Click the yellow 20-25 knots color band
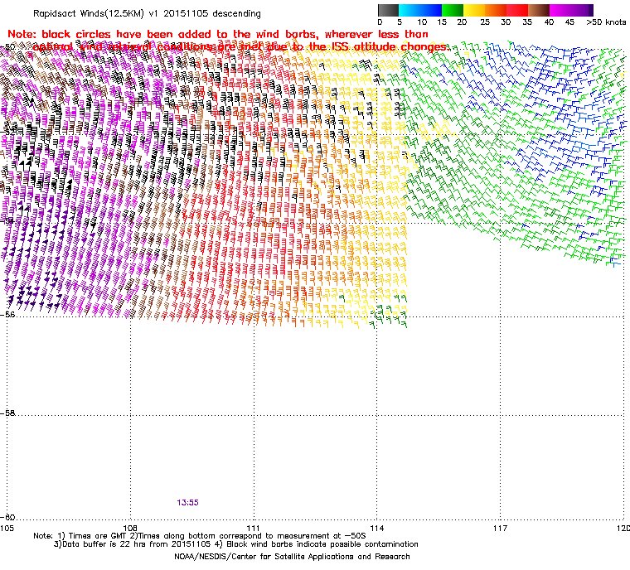The width and height of the screenshot is (630, 570). point(474,10)
